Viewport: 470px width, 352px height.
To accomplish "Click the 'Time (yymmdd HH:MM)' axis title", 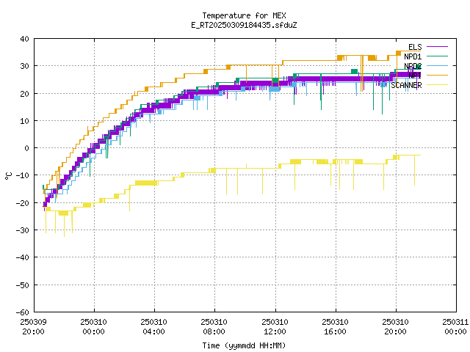I will (244, 345).
